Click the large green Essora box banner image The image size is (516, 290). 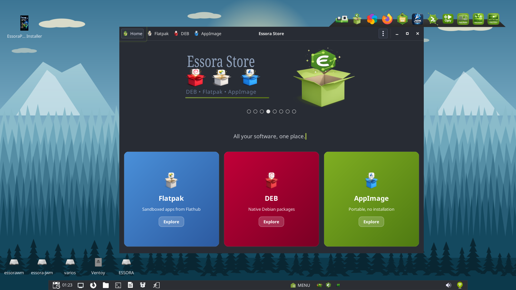324,78
